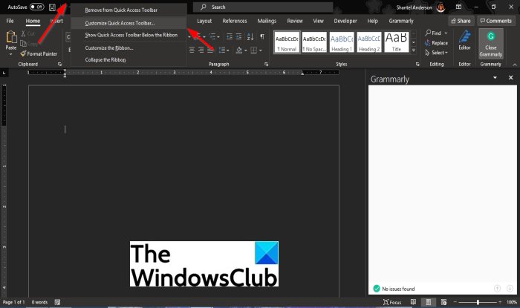Click the Comments button
Viewport: 520px width, 308px height.
[x=495, y=21]
